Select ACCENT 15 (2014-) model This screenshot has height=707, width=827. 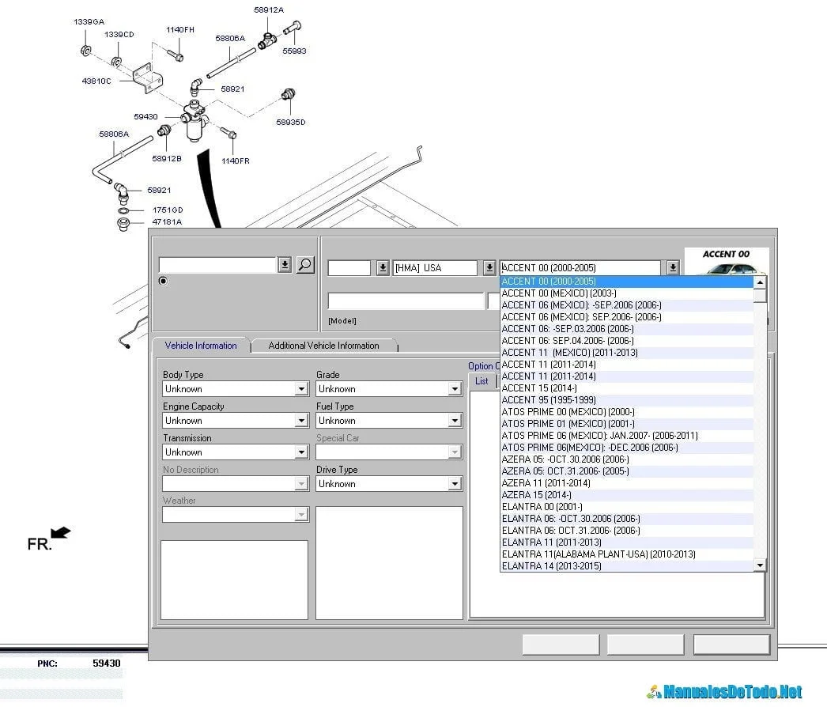coord(627,388)
